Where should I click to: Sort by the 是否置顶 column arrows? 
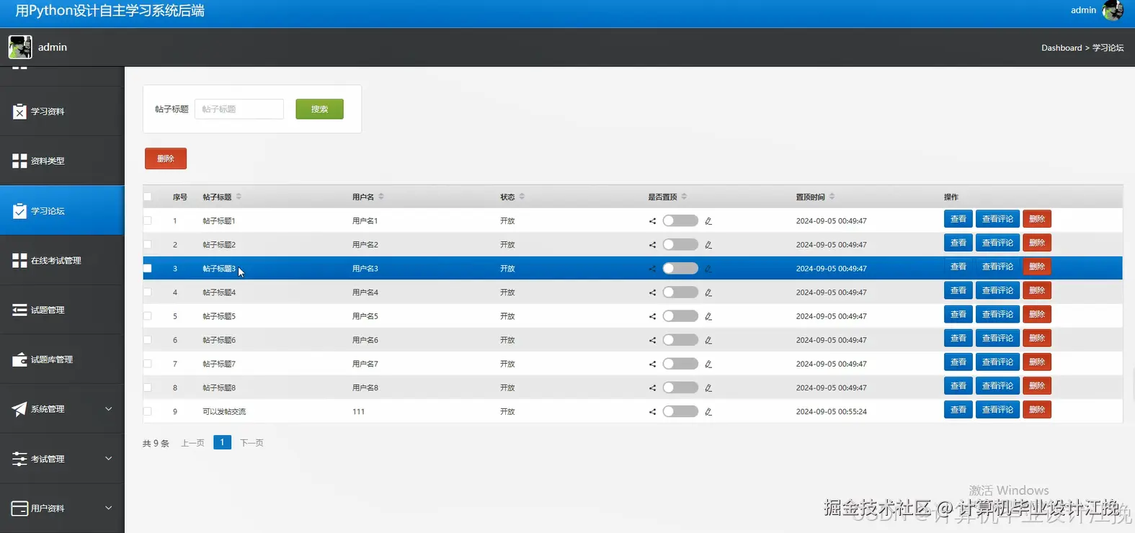(684, 197)
